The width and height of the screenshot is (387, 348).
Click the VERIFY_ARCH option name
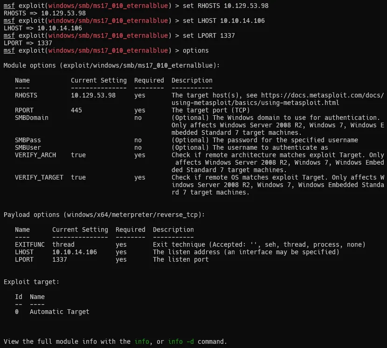(x=35, y=155)
